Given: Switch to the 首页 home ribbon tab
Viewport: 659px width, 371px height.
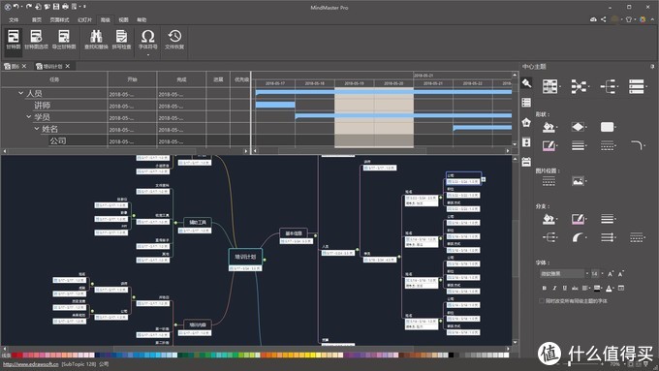Looking at the screenshot, I should point(37,19).
